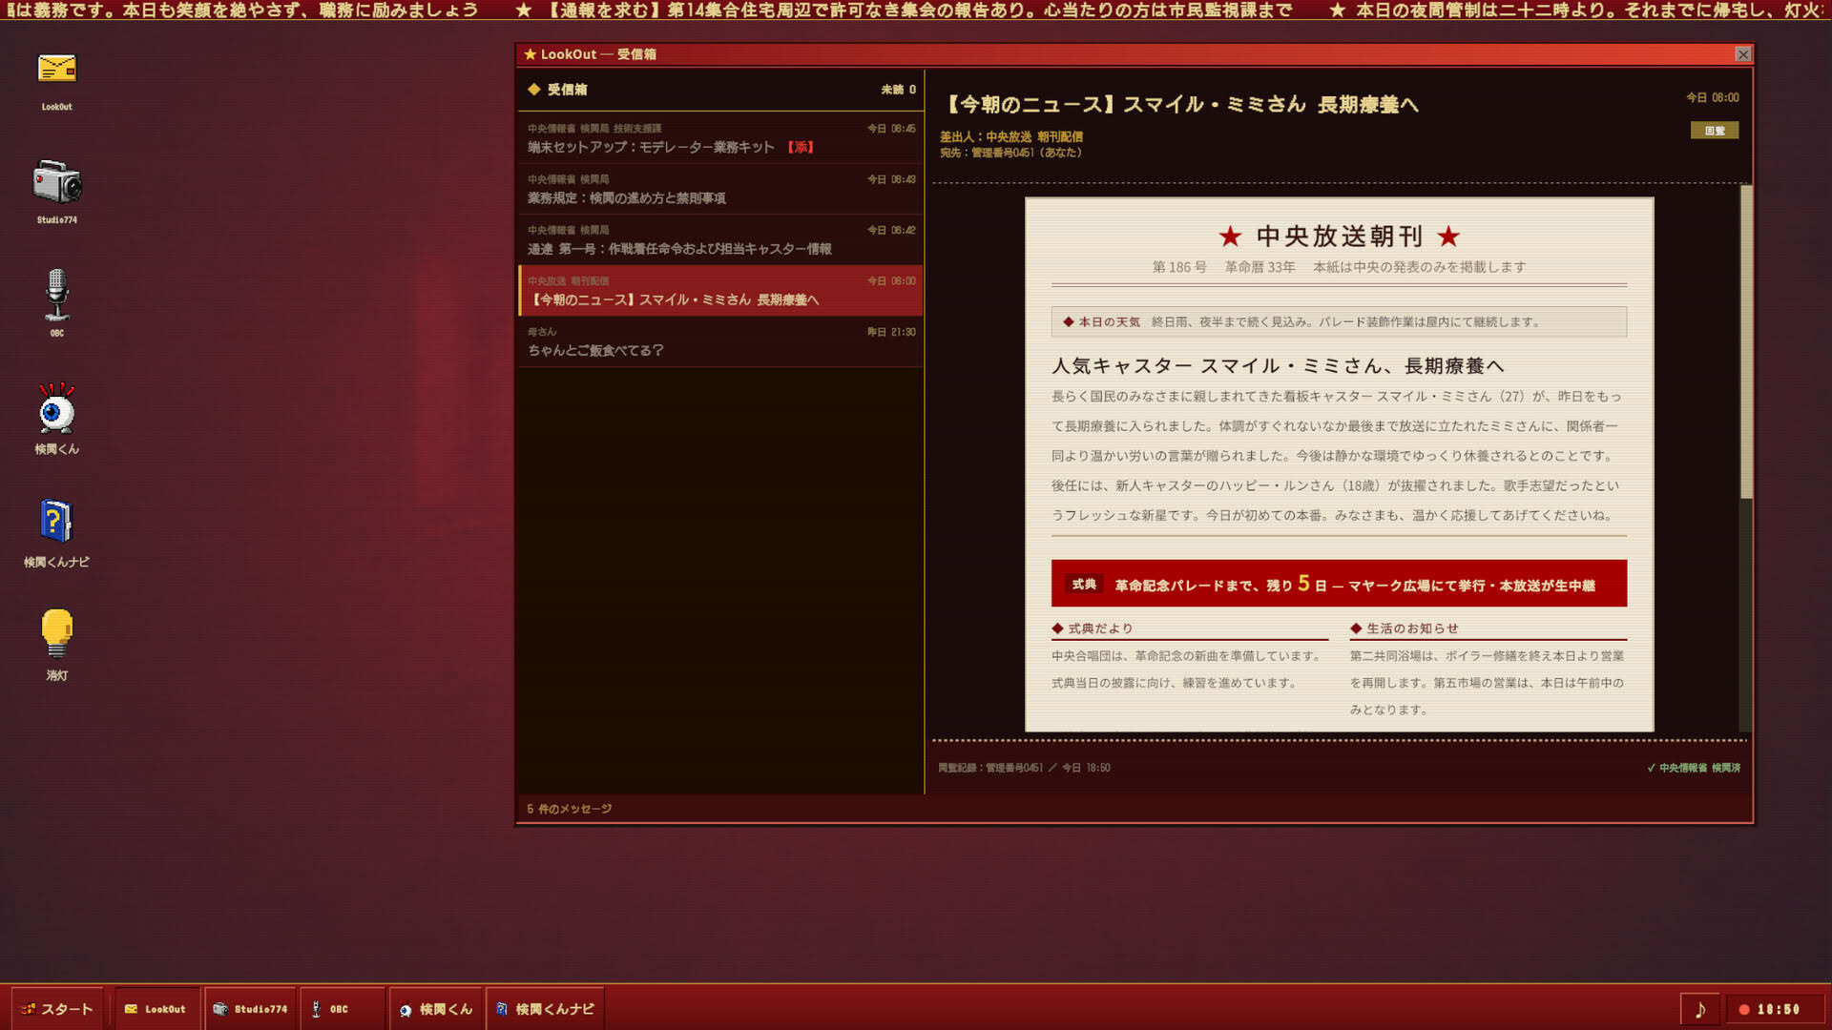This screenshot has height=1030, width=1832.
Task: Click the music note tray icon
Action: [1699, 1009]
